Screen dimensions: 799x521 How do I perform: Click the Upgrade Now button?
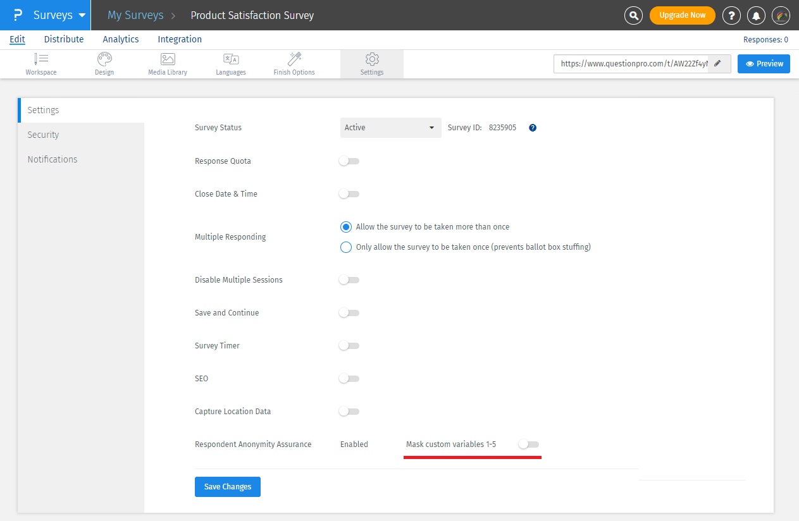tap(682, 15)
